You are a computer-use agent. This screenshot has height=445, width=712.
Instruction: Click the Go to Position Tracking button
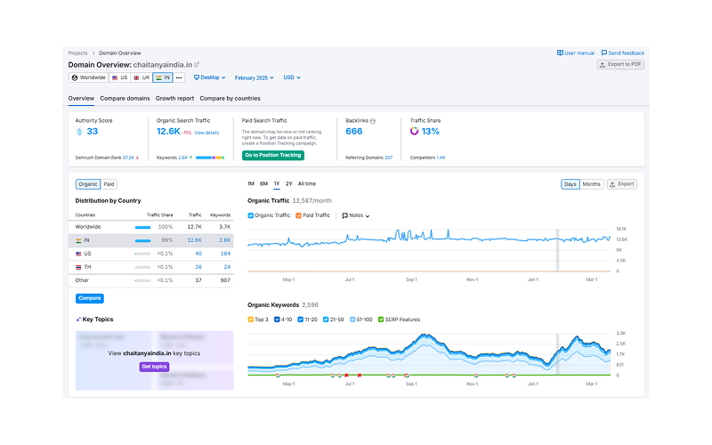[273, 155]
